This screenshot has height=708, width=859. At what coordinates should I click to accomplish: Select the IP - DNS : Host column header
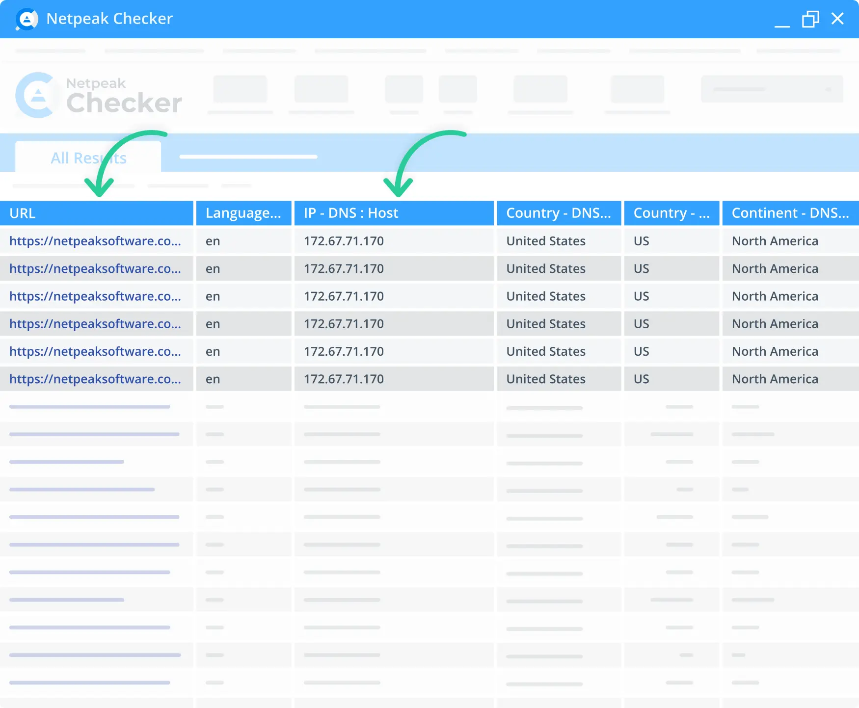pos(394,213)
